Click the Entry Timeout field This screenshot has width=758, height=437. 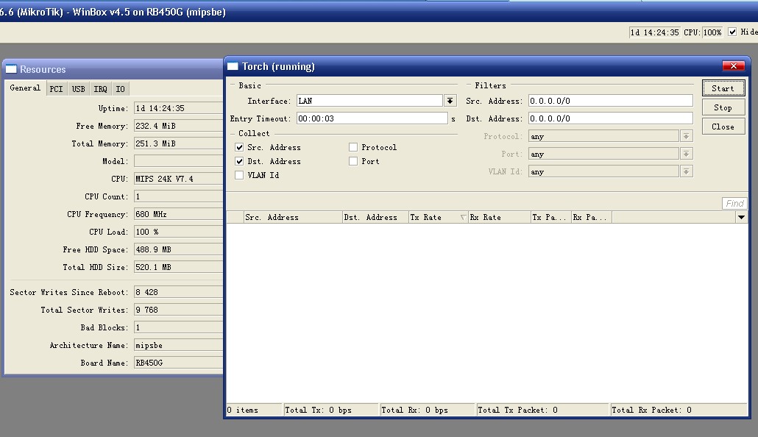click(372, 118)
